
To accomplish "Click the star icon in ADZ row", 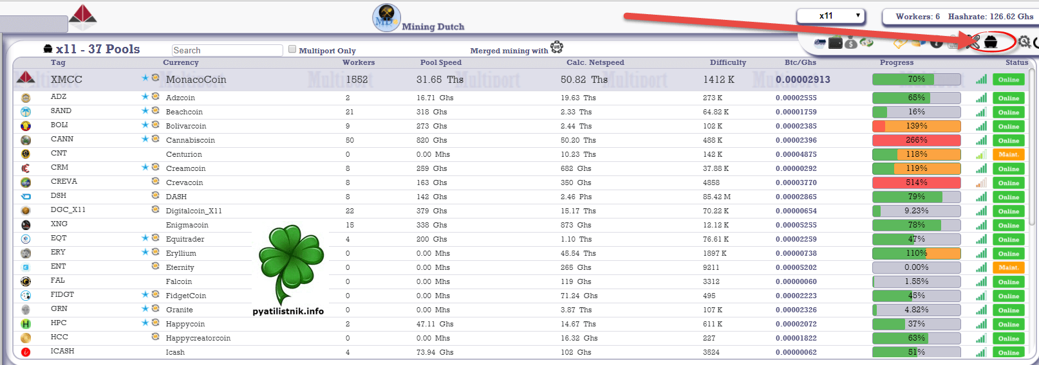I will (145, 96).
